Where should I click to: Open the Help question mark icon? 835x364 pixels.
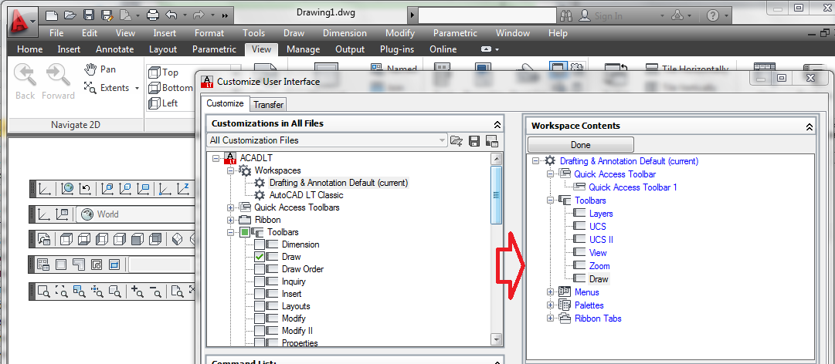712,15
